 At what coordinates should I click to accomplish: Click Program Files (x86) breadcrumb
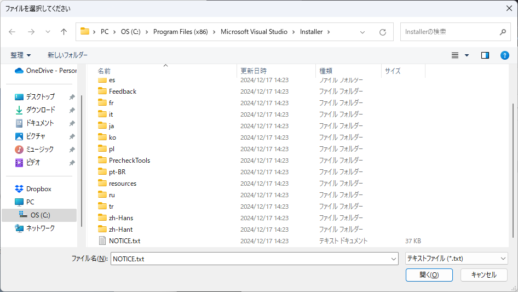180,32
